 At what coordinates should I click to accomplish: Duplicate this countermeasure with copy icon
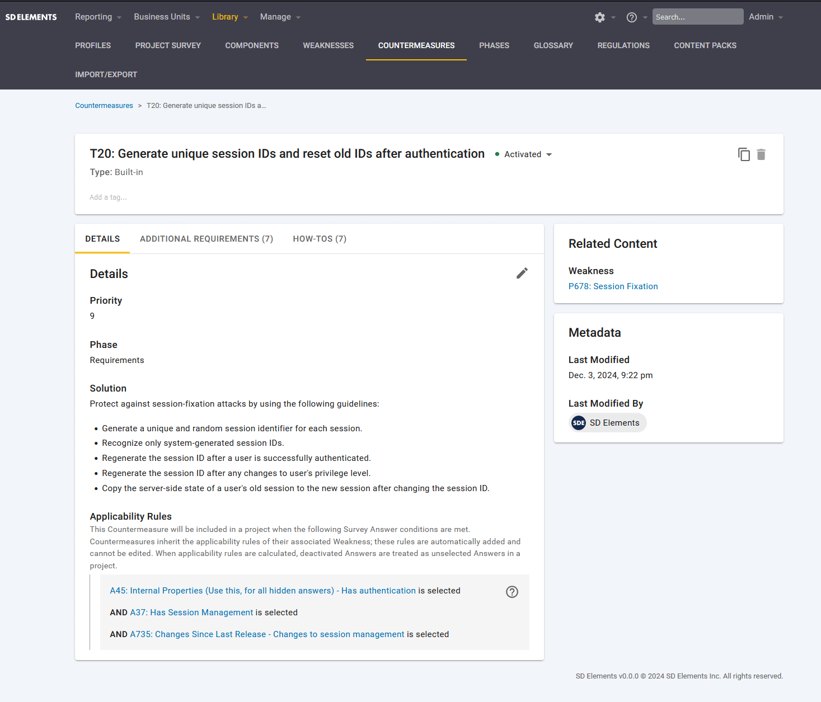click(x=744, y=154)
